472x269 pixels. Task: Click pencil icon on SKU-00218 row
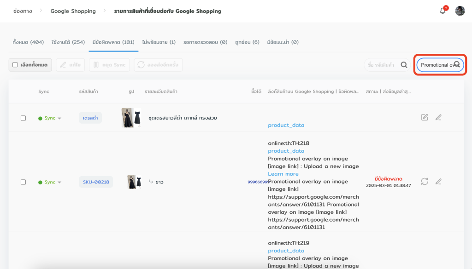point(438,182)
